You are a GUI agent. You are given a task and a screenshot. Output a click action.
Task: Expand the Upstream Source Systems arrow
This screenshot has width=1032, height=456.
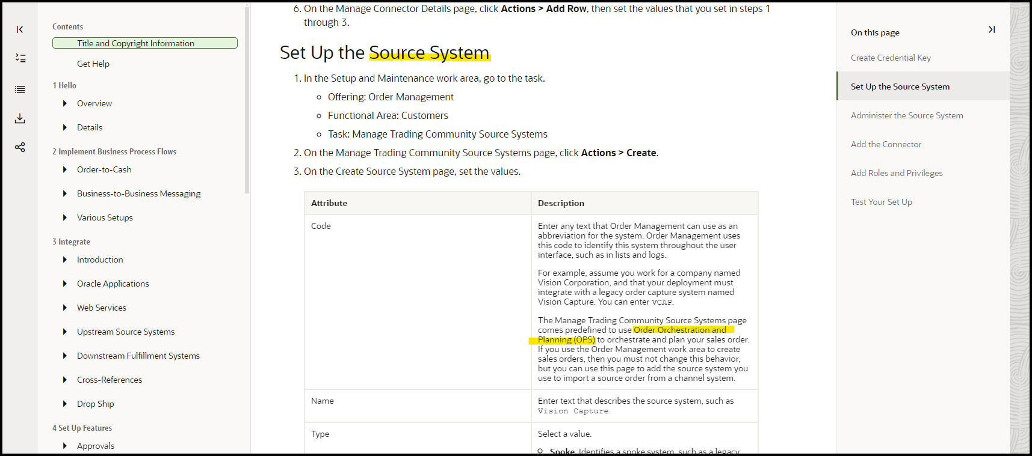[x=65, y=332]
